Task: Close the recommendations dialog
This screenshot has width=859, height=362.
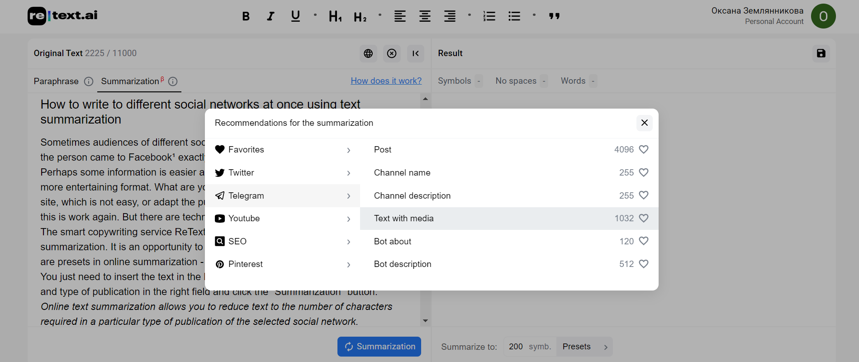Action: [644, 123]
